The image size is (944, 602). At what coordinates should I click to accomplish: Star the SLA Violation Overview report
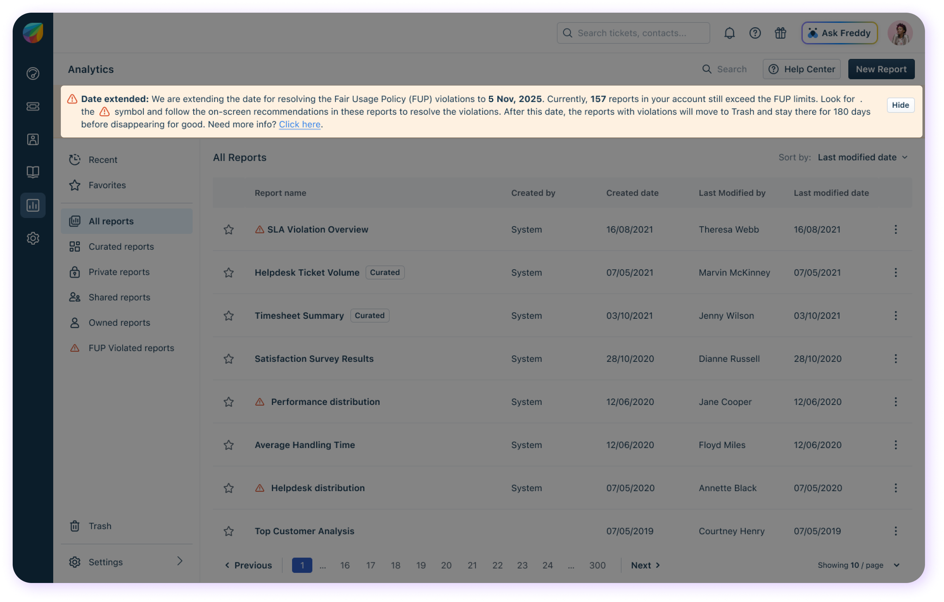[228, 229]
